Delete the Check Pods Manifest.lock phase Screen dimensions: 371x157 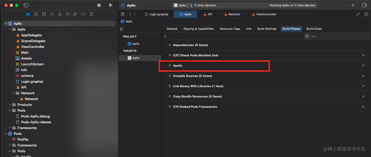tap(363, 55)
